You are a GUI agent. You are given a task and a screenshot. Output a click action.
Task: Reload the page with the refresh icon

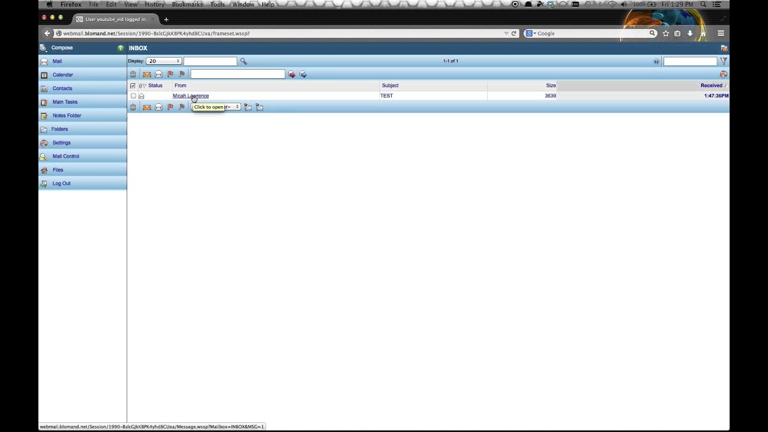tap(514, 34)
